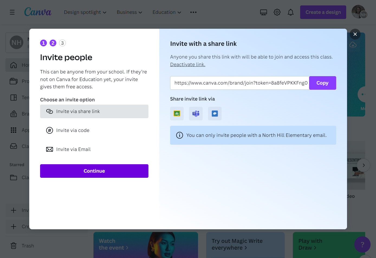The width and height of the screenshot is (376, 258).
Task: Share invite link via Microsoft Teams
Action: pyautogui.click(x=196, y=114)
